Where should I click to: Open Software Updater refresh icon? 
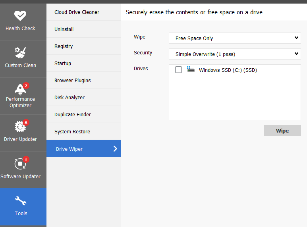[x=20, y=164]
